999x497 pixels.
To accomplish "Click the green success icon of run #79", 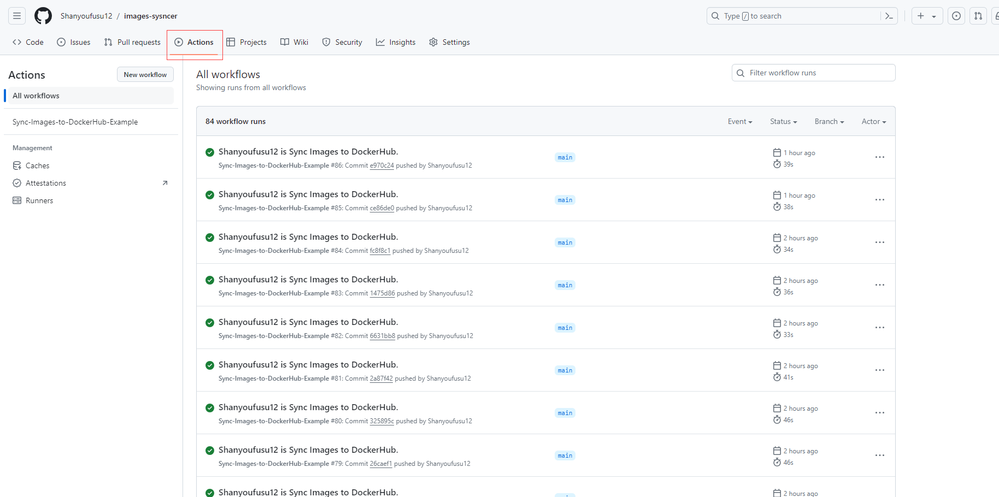I will pos(210,451).
